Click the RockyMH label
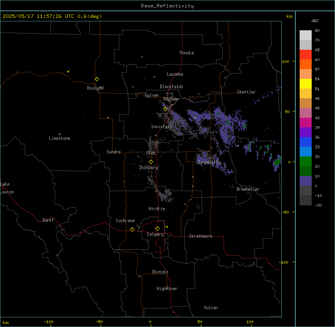 click(95, 88)
